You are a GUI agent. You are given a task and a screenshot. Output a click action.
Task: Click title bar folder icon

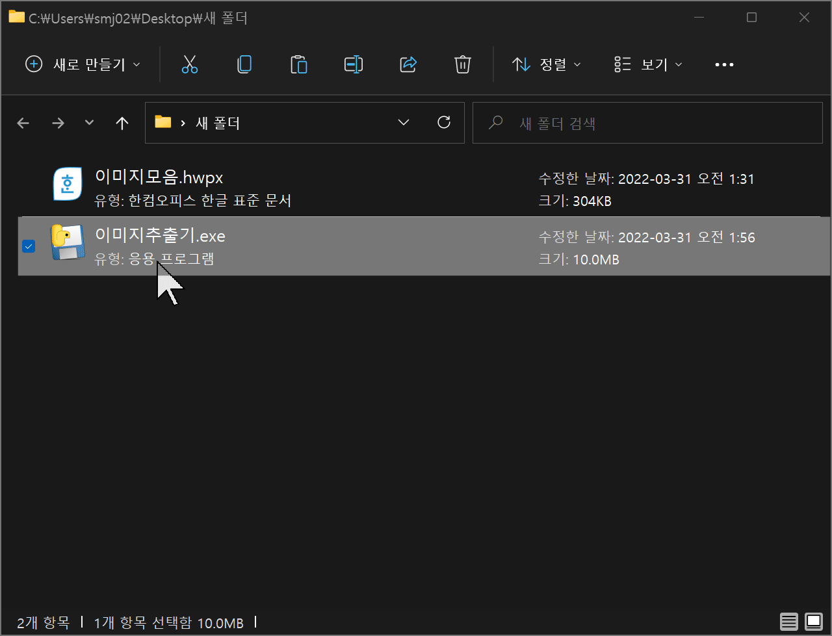pos(16,17)
